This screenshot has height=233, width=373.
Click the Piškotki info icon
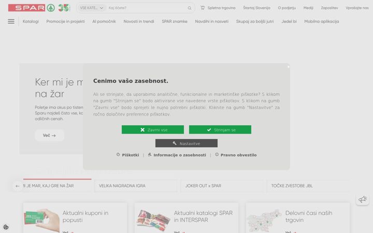coord(118,154)
